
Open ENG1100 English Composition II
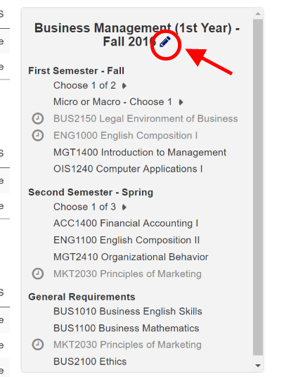[127, 240]
